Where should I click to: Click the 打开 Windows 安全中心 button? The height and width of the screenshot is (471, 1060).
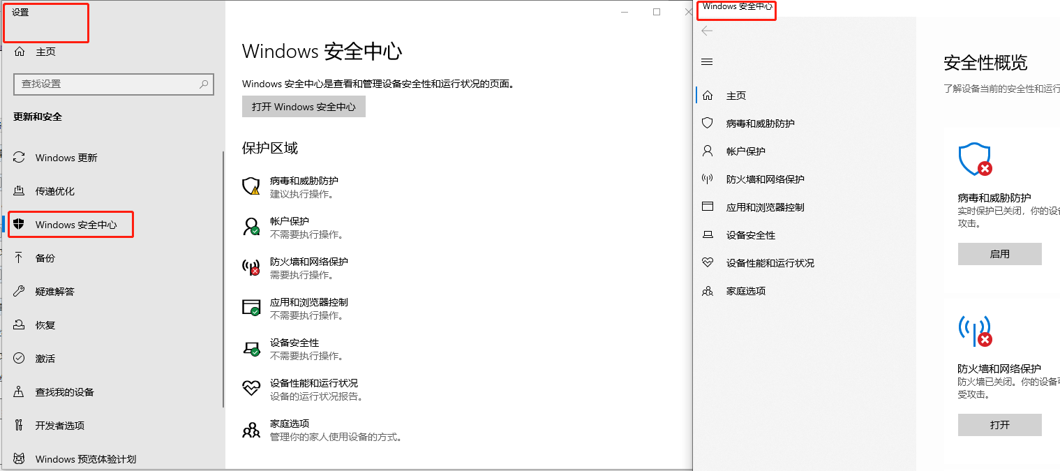click(x=304, y=107)
